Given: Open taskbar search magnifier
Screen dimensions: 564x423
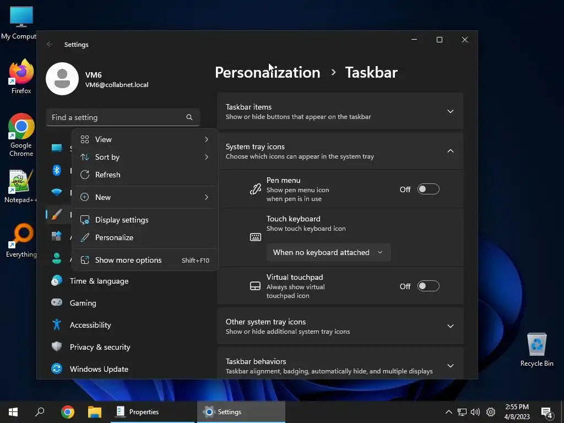Looking at the screenshot, I should pos(40,412).
